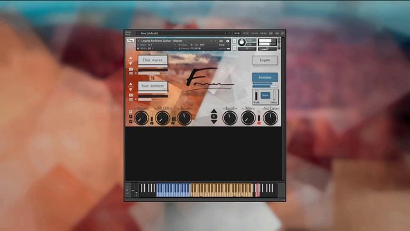This screenshot has height=231, width=410.
Task: Open the Output routing dropdown
Action: click(156, 45)
